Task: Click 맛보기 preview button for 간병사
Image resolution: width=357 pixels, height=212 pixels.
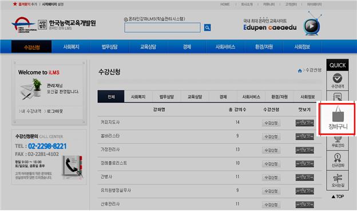Action: click(304, 178)
